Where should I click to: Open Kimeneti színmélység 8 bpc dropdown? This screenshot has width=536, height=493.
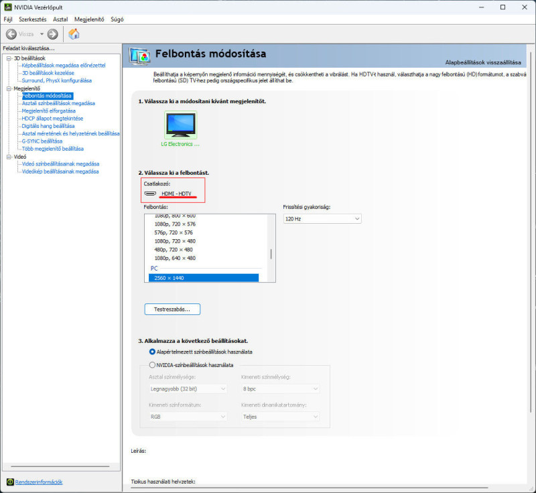[280, 389]
